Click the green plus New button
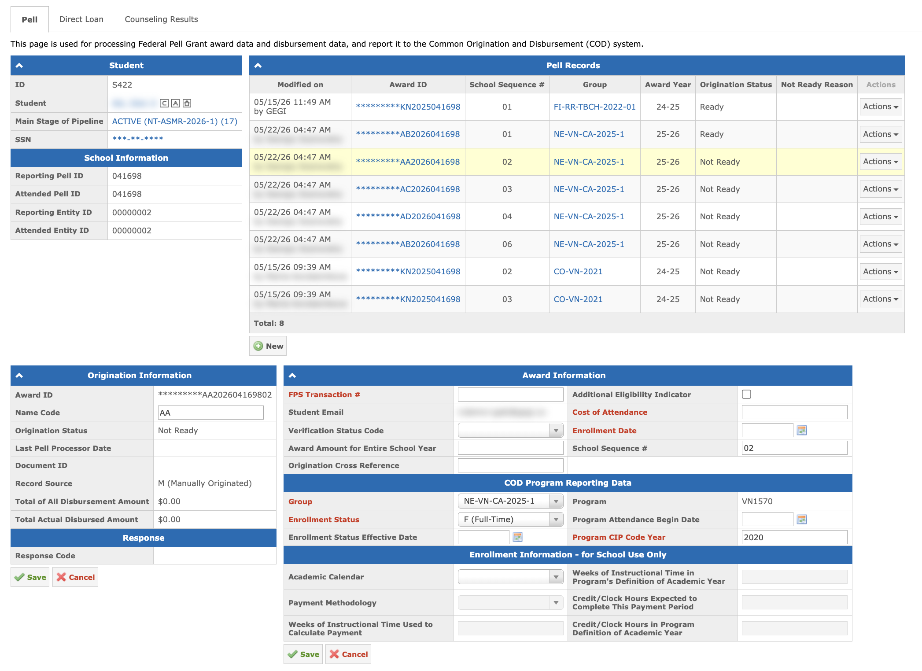This screenshot has width=922, height=671. coord(268,346)
